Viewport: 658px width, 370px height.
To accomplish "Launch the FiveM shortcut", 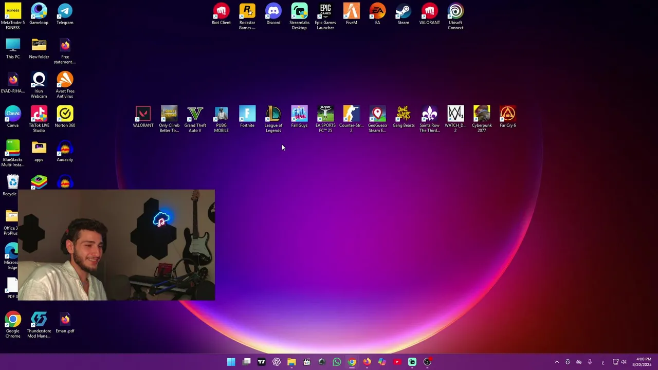I will (x=351, y=14).
